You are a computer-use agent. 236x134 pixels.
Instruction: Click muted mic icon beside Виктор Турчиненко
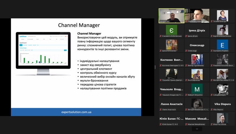point(186,66)
